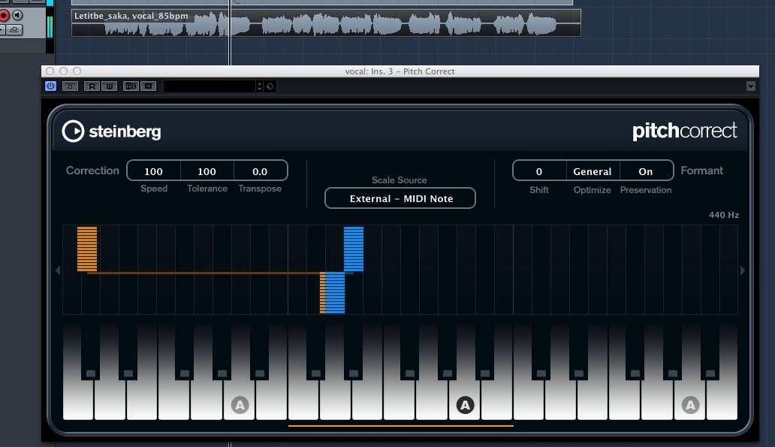
Task: Click the preset up/down stepper arrows
Action: tap(260, 86)
